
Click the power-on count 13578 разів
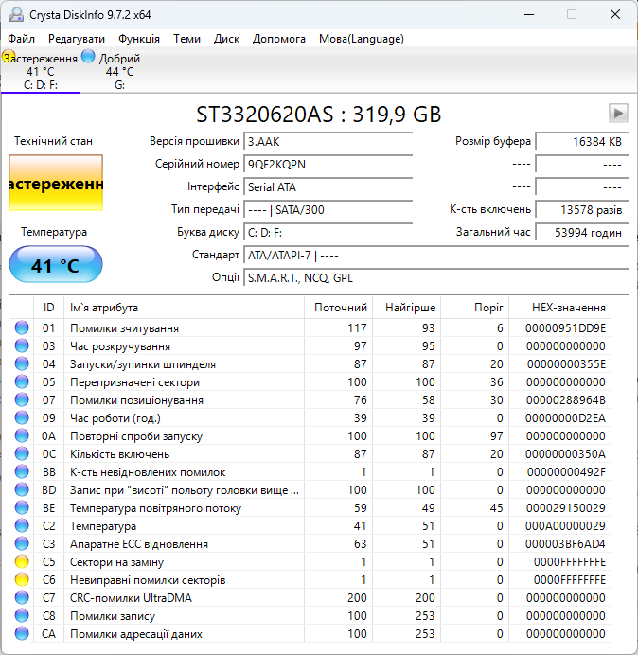(581, 210)
